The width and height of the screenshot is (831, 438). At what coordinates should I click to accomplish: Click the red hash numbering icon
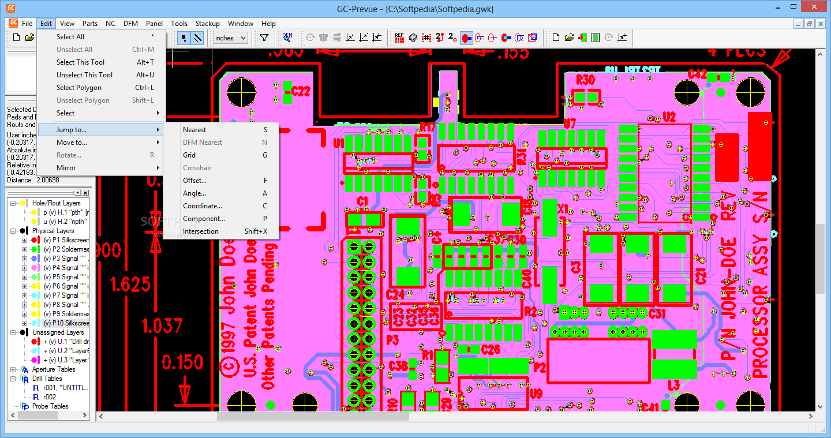(426, 38)
